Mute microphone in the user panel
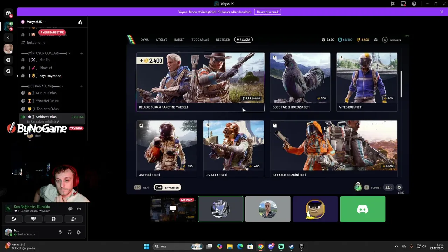Viewport: 448px width, 252px height. point(60,232)
